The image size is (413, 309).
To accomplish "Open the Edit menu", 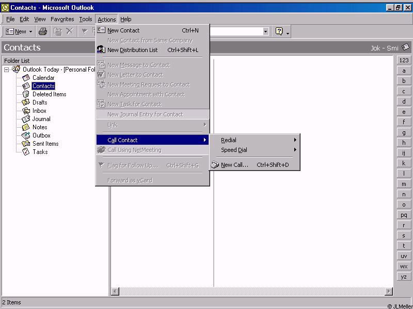I will pyautogui.click(x=24, y=19).
